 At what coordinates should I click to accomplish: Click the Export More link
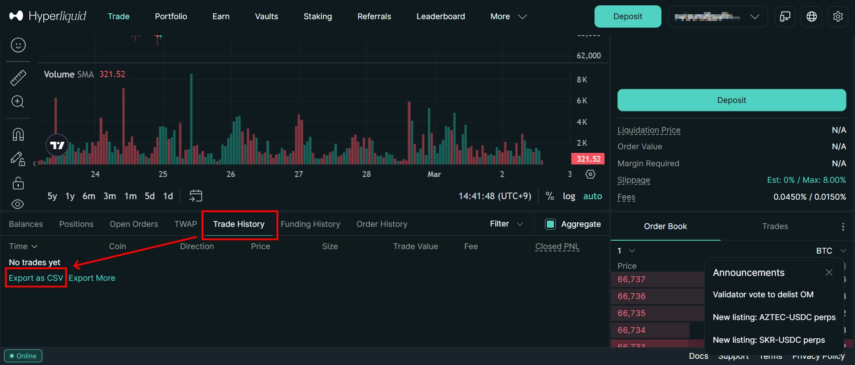click(92, 278)
